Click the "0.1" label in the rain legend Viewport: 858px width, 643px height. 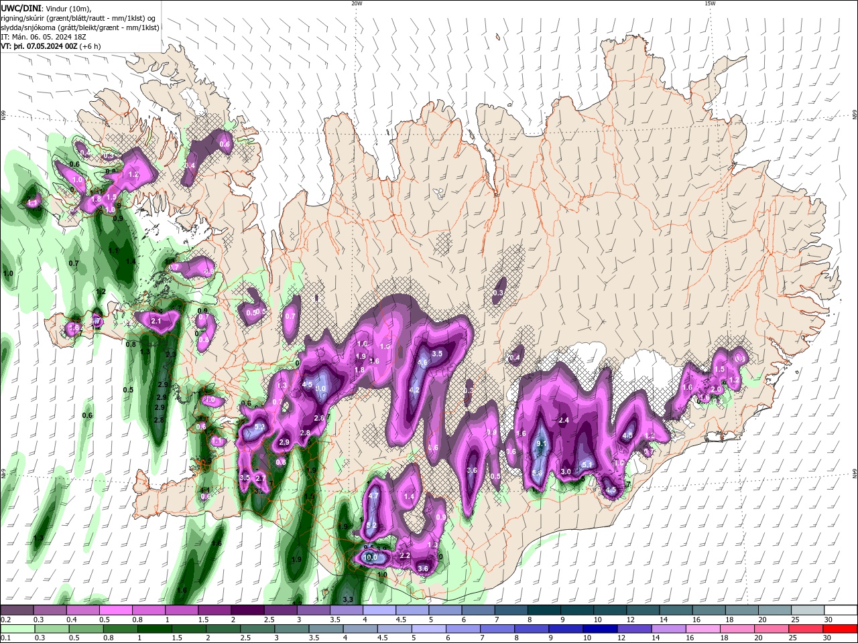coord(5,638)
